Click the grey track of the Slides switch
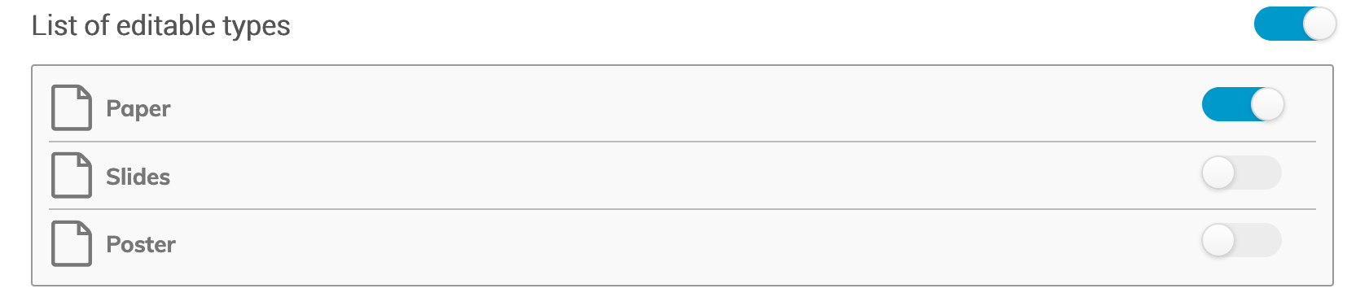Image resolution: width=1347 pixels, height=306 pixels. [x=1259, y=173]
